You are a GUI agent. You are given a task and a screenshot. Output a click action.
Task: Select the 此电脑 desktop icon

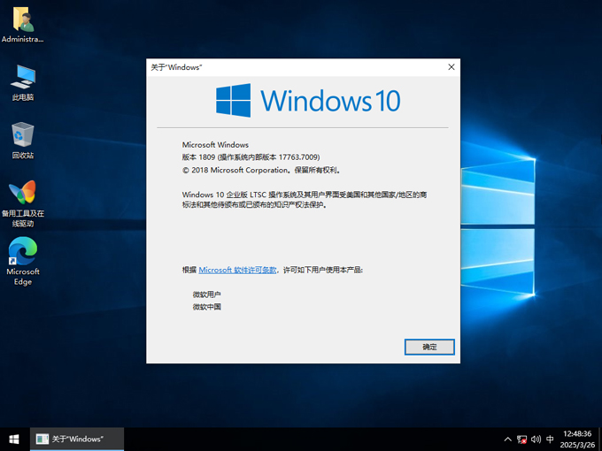[x=23, y=82]
